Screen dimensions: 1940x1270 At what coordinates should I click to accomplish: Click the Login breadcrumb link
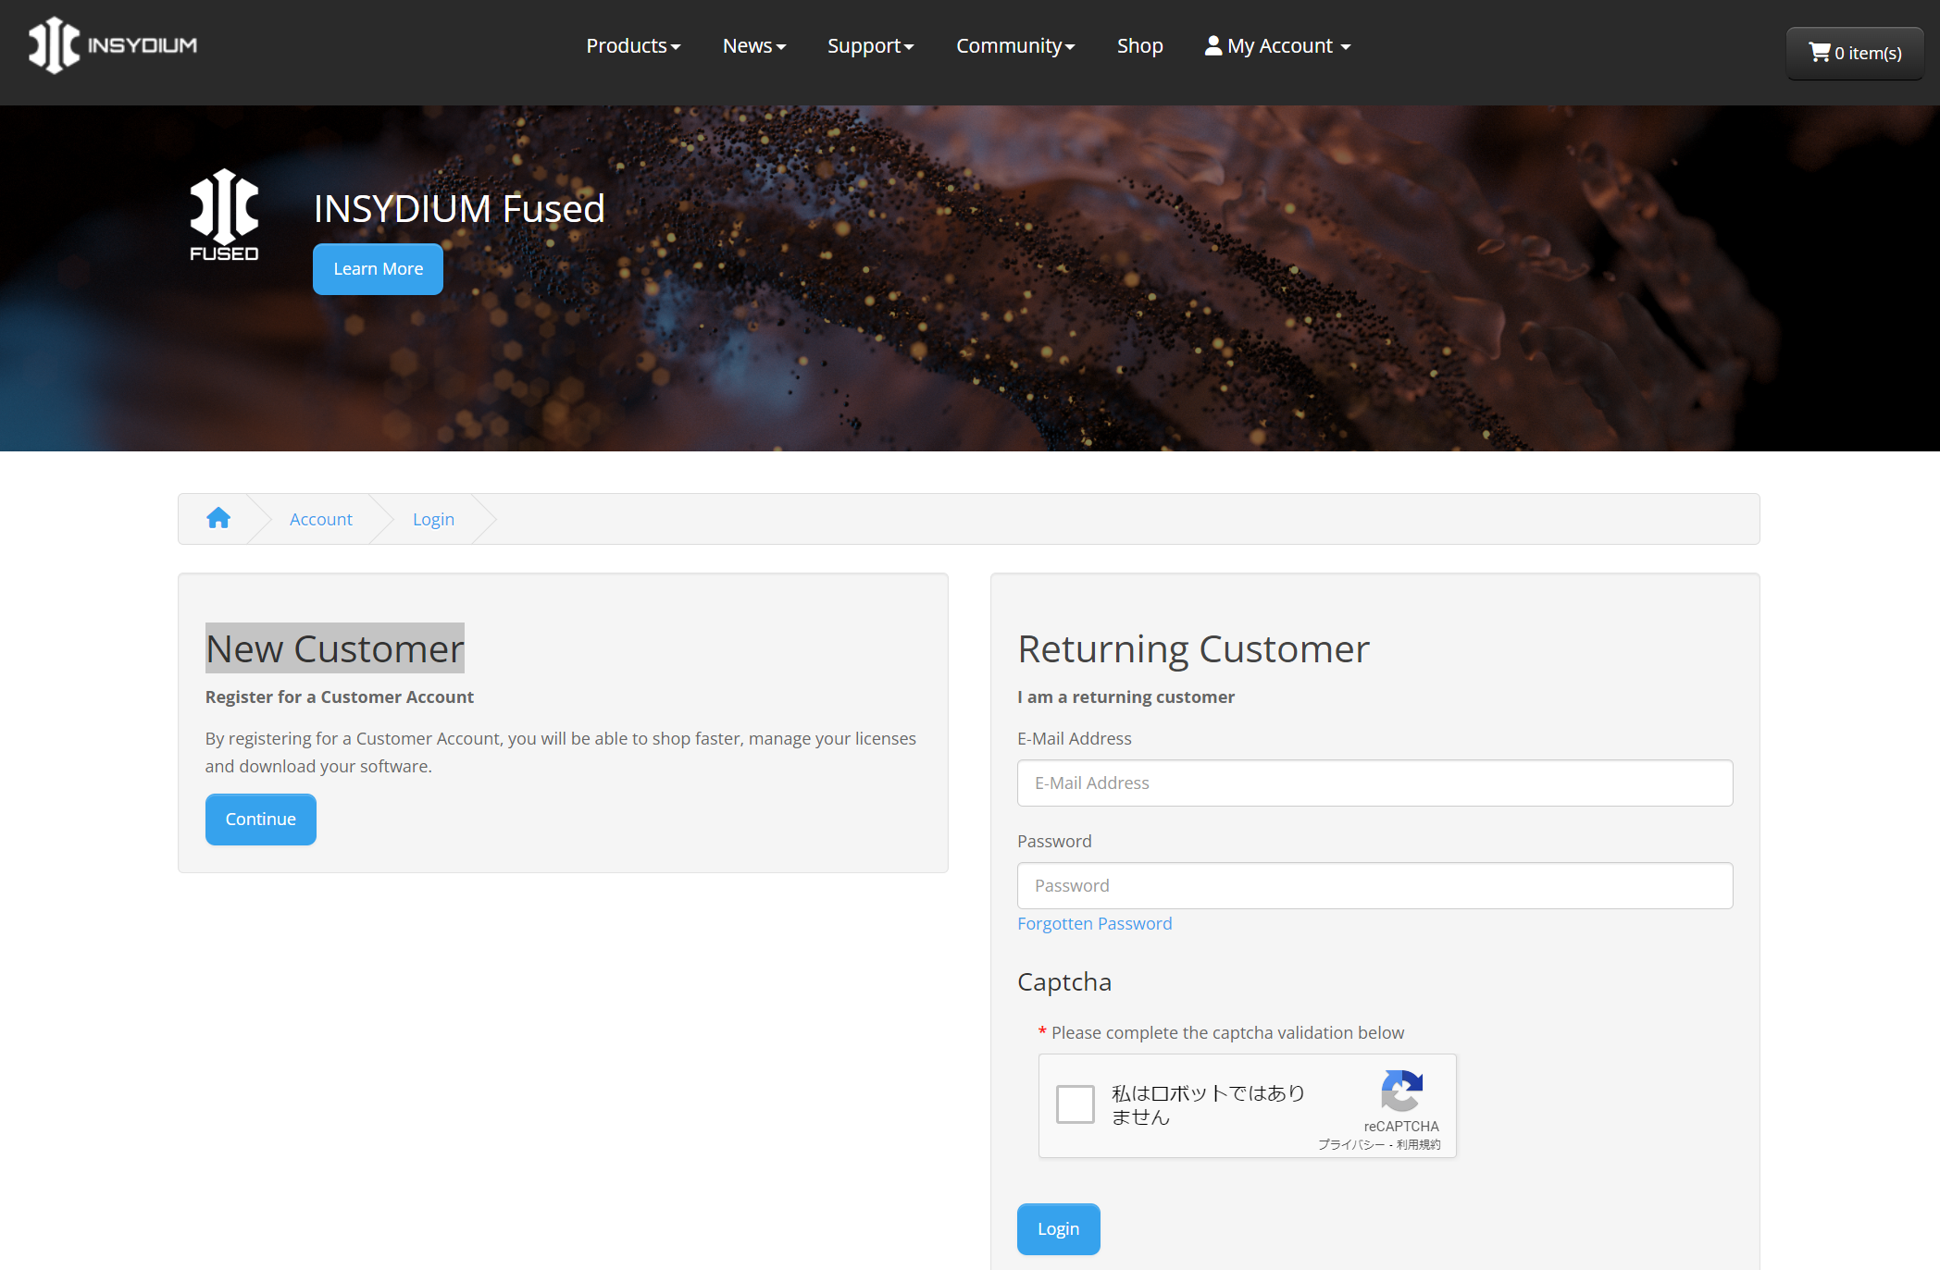[433, 519]
